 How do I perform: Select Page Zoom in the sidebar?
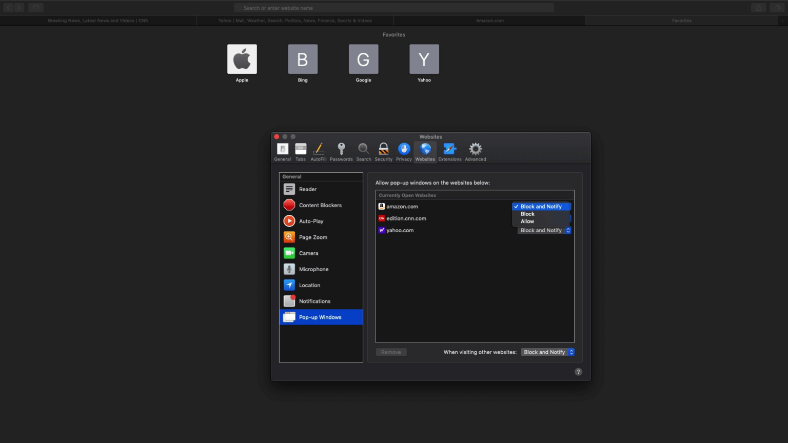point(313,237)
